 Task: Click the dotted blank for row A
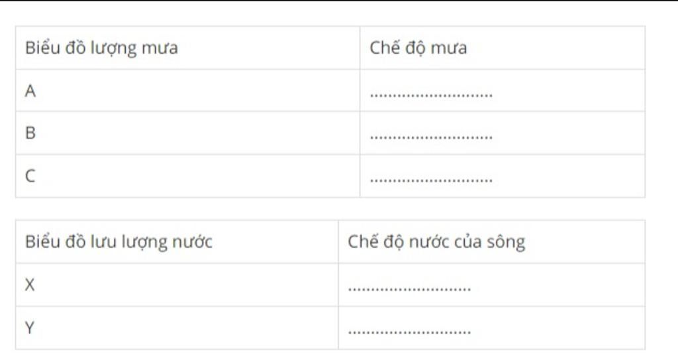pyautogui.click(x=431, y=95)
